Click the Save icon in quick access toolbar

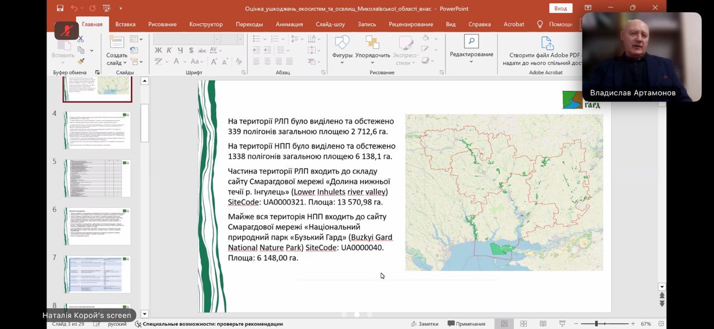[60, 8]
